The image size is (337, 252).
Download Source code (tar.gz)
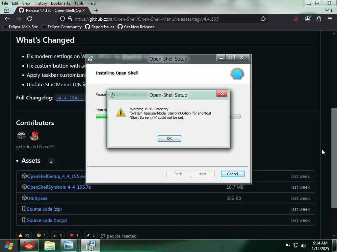coord(47,220)
